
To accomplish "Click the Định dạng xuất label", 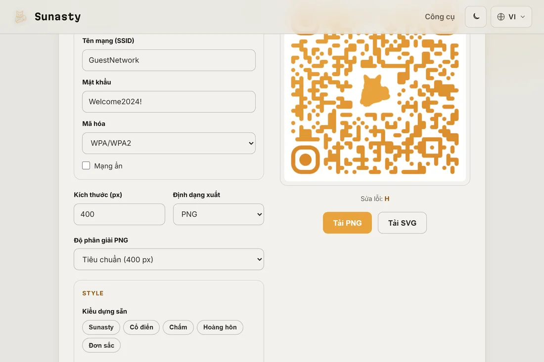I will (x=196, y=195).
